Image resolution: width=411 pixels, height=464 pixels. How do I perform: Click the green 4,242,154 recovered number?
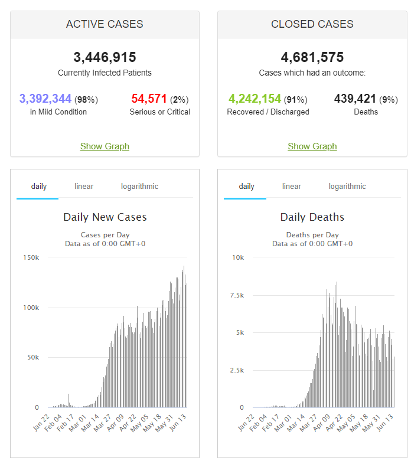click(255, 99)
